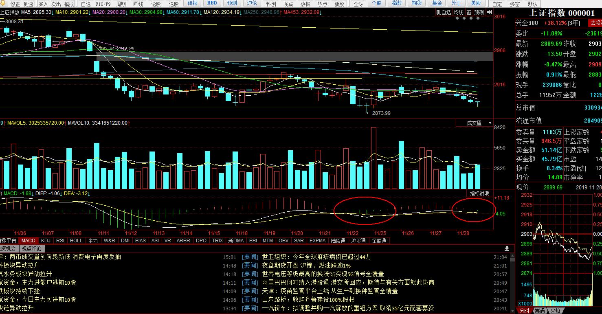Switch to the 筹码 tab under minute chart
Screen dimensions: 602x314
540,311
